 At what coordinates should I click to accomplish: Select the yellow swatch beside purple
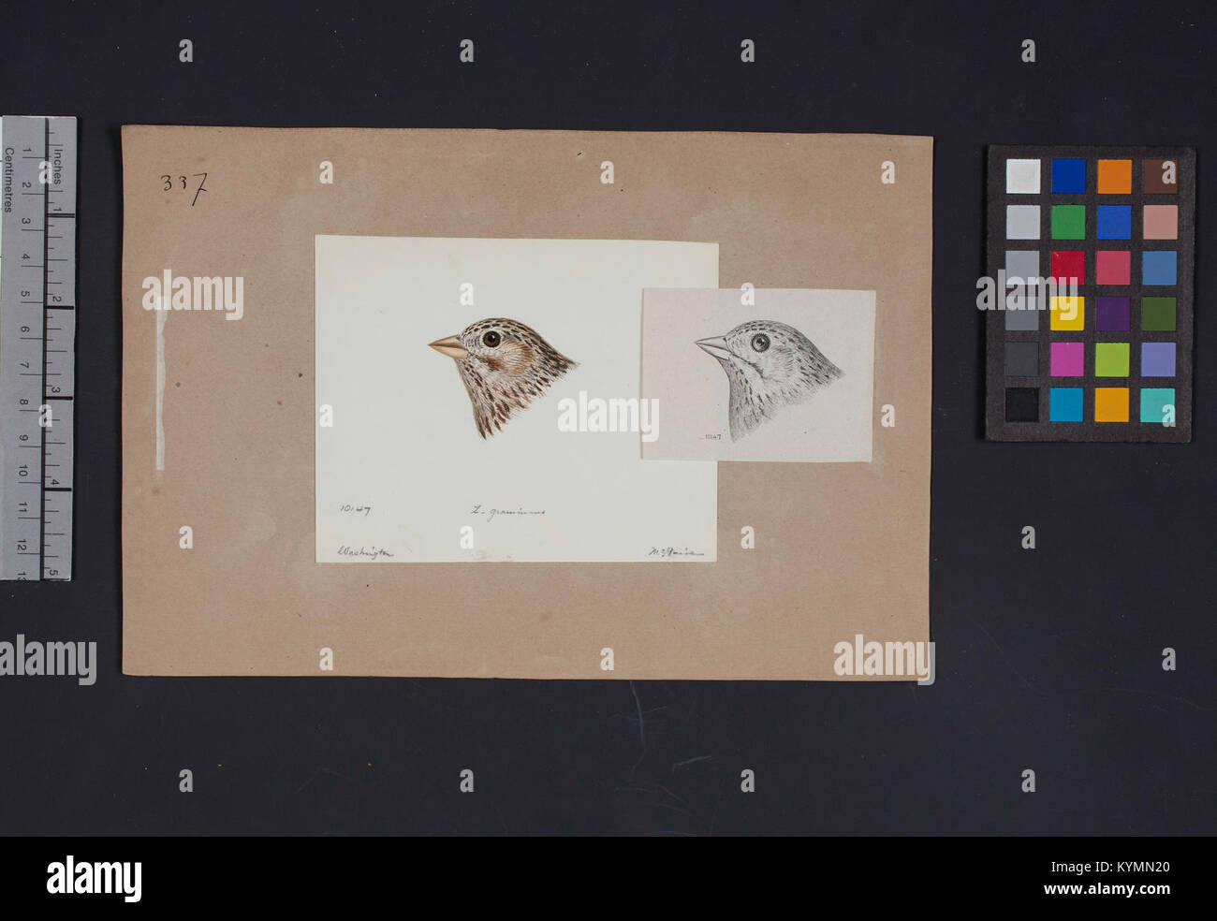(x=1067, y=314)
